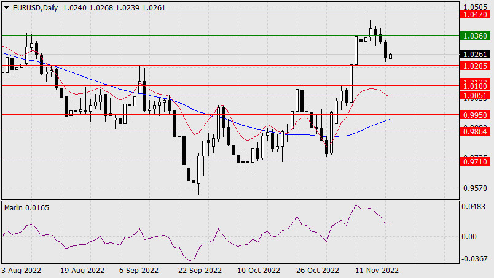Select the 0.9950 red price level label
The image size is (494, 278).
(x=475, y=115)
